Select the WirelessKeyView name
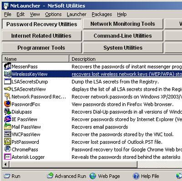The height and width of the screenshot is (181, 182). 30,74
